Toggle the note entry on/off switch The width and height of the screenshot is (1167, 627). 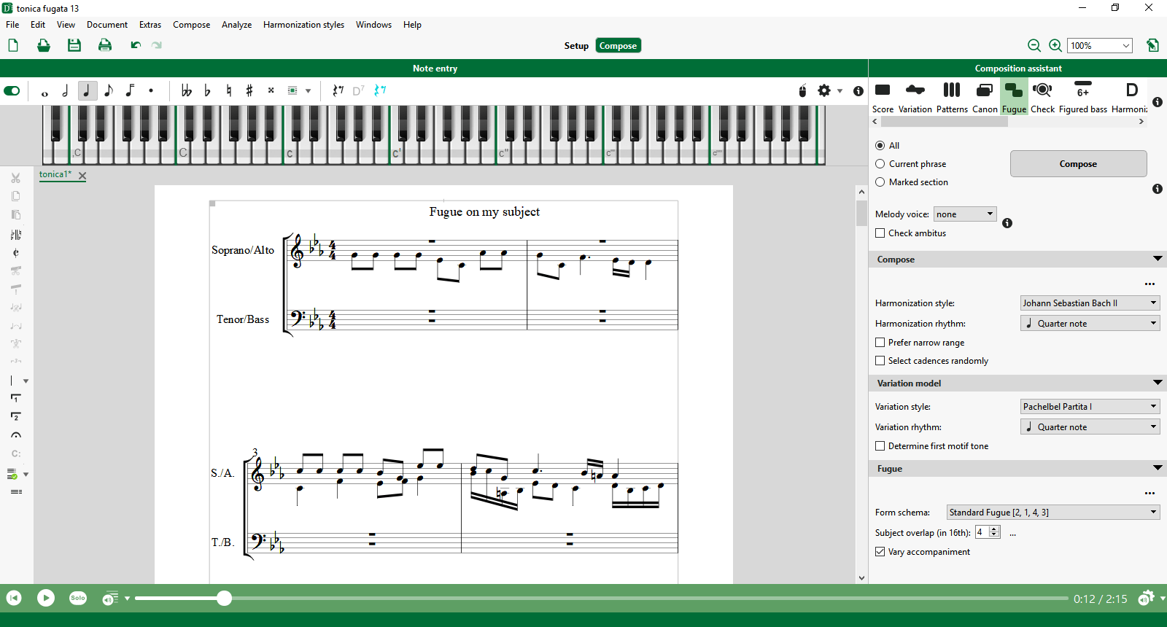tap(12, 91)
